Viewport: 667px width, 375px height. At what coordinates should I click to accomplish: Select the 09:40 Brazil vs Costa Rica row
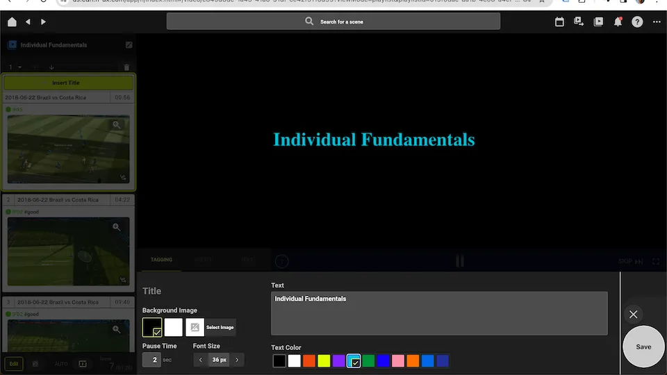point(68,302)
